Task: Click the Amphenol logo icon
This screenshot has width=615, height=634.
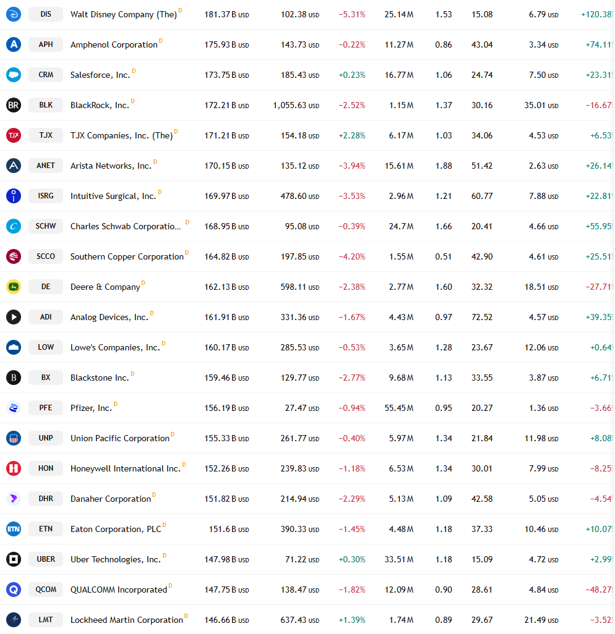Action: pyautogui.click(x=14, y=44)
